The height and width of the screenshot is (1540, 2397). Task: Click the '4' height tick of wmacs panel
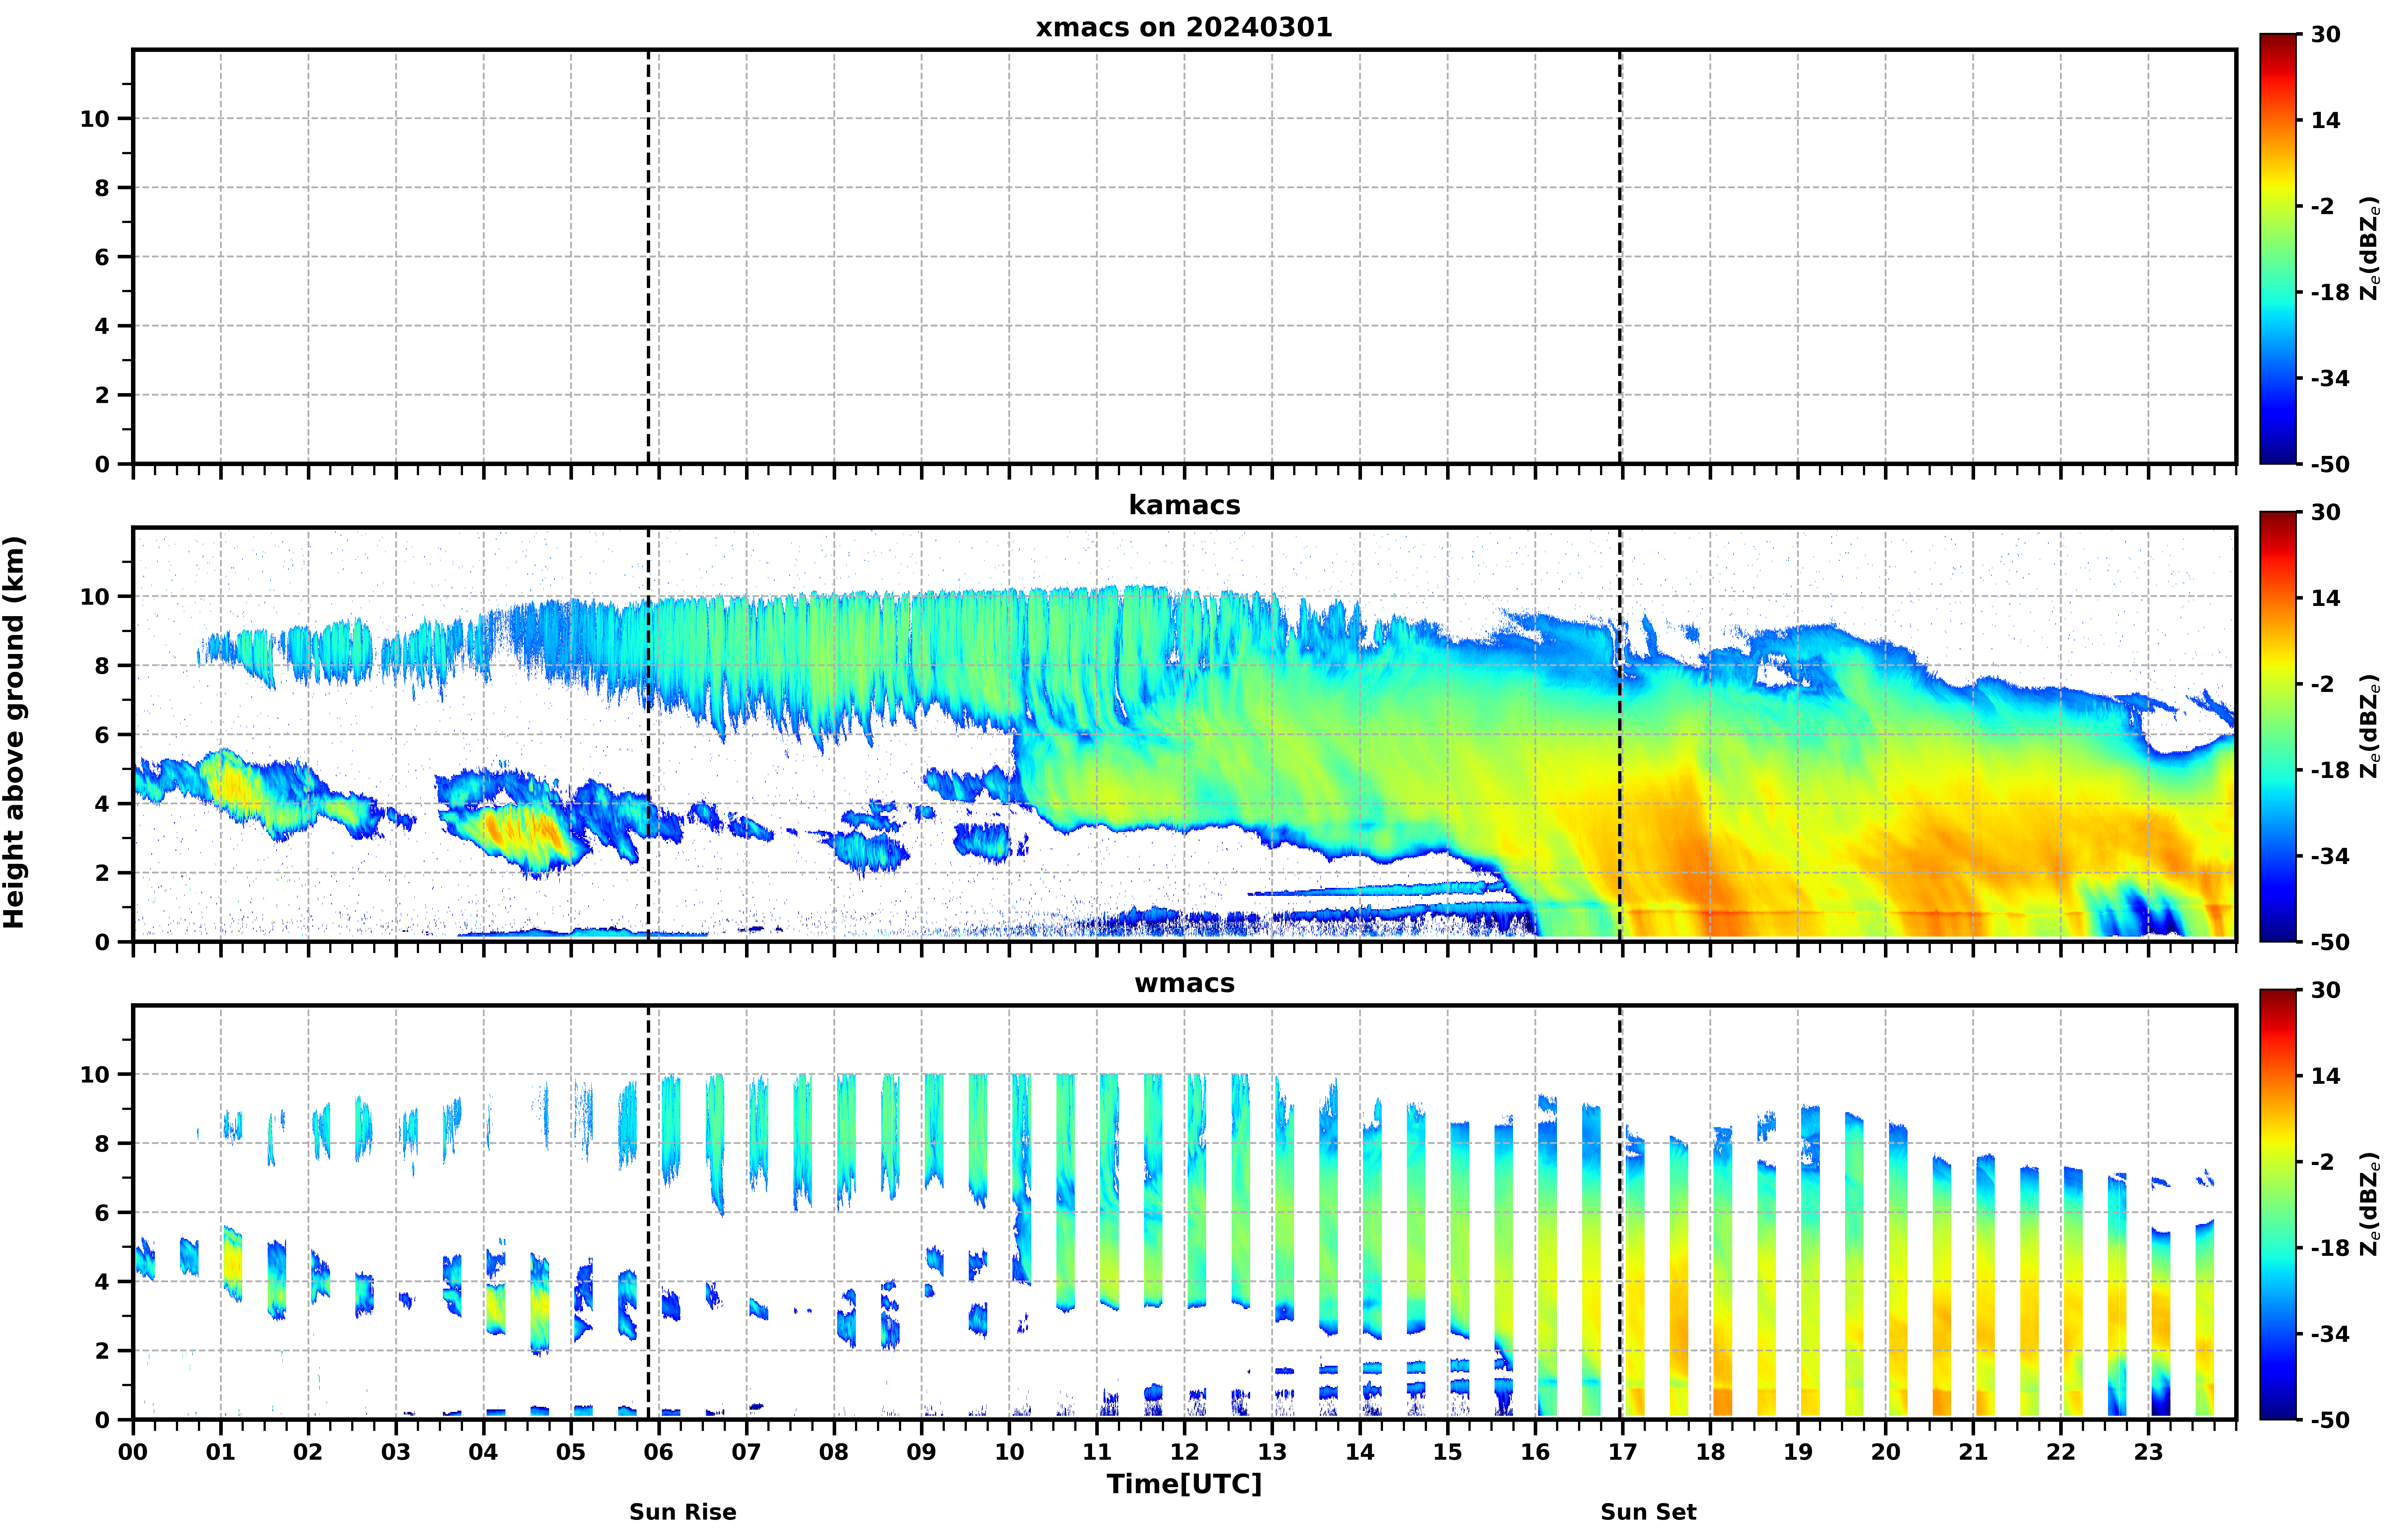(102, 1282)
